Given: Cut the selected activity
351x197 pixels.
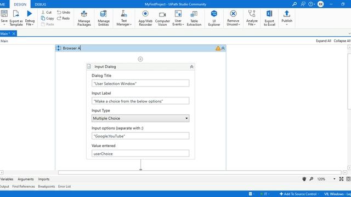Looking at the screenshot, I should pyautogui.click(x=46, y=12).
